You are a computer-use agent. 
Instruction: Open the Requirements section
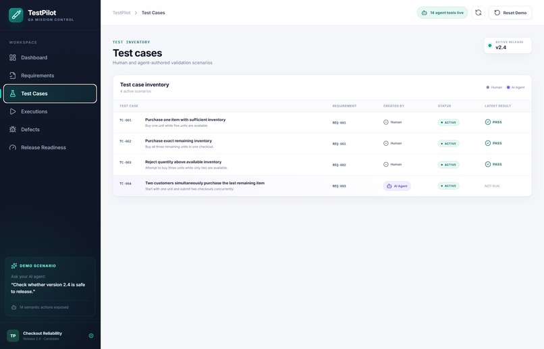[50, 76]
